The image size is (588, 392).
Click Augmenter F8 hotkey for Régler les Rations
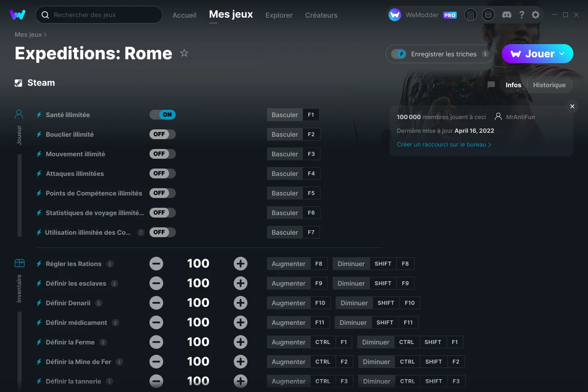[x=297, y=264]
